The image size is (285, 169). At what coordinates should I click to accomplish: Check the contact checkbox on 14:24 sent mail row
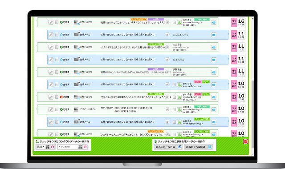pos(57,35)
